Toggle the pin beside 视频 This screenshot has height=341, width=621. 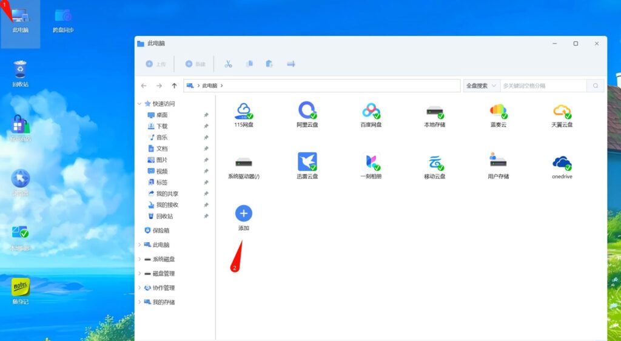206,171
